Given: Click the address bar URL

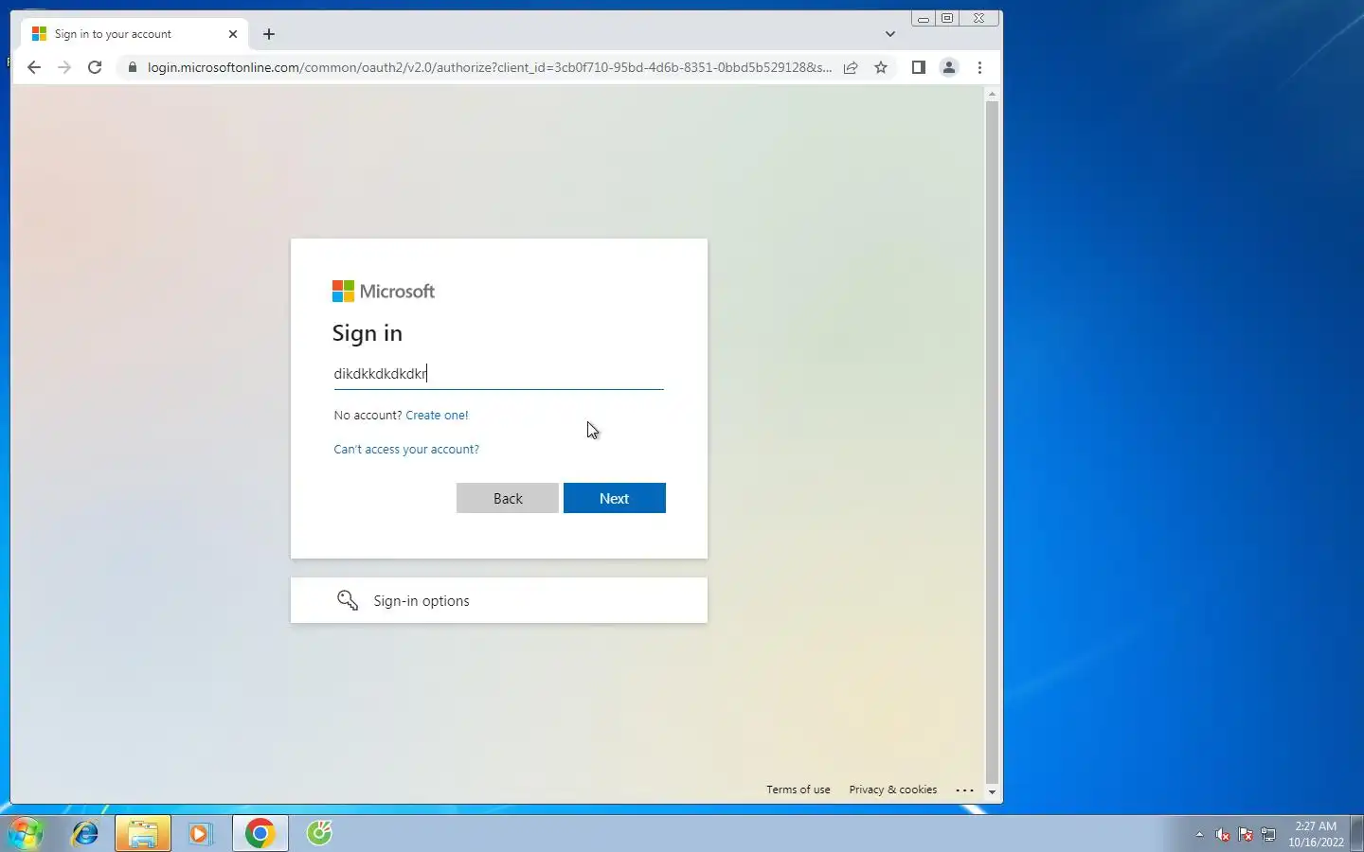Looking at the screenshot, I should 490,67.
